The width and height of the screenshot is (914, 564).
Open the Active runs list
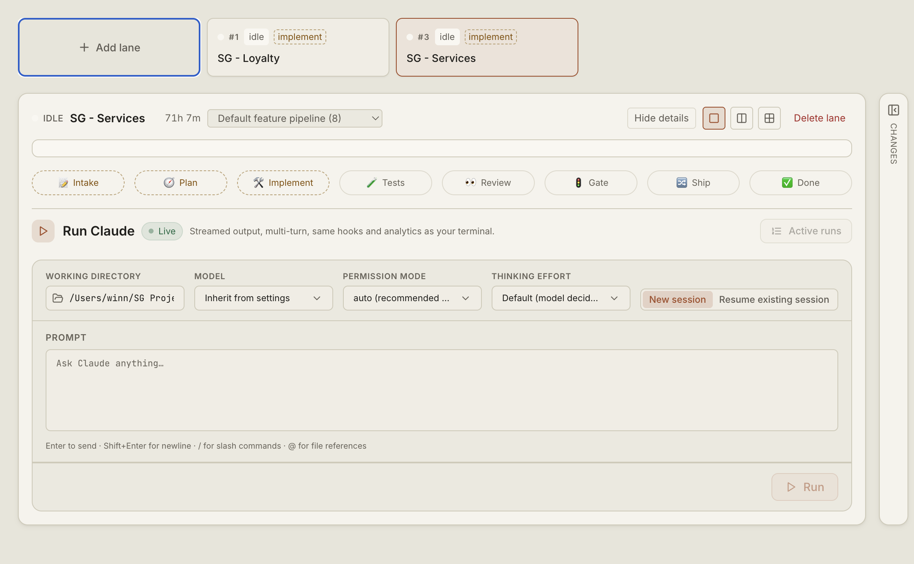pos(806,231)
